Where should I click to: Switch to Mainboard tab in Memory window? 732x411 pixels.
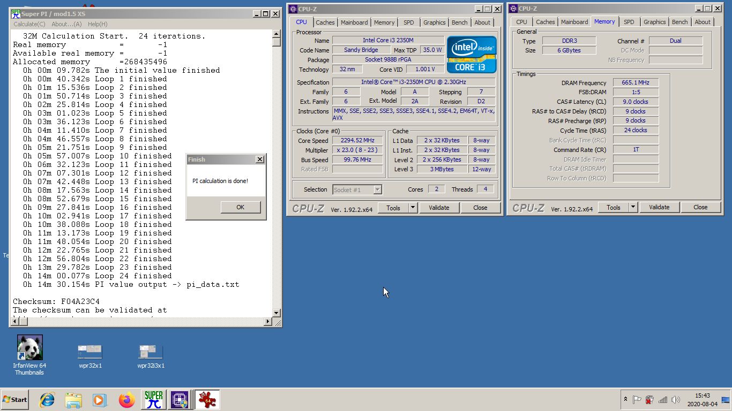click(x=574, y=22)
